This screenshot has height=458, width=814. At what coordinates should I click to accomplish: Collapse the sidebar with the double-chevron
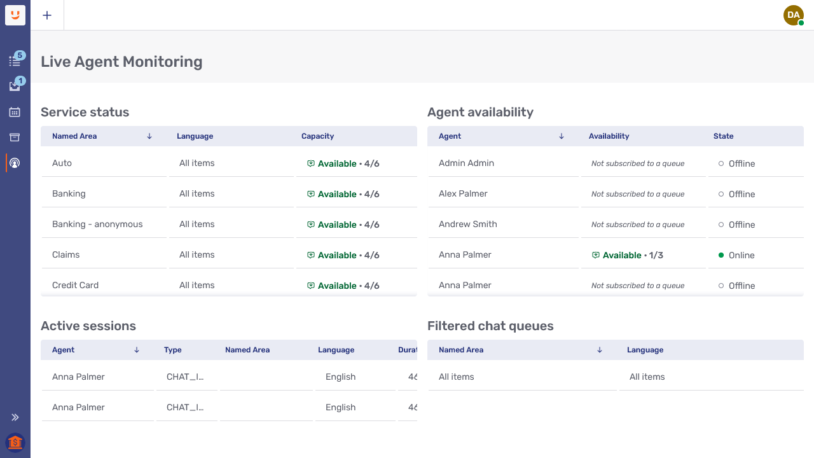tap(15, 417)
